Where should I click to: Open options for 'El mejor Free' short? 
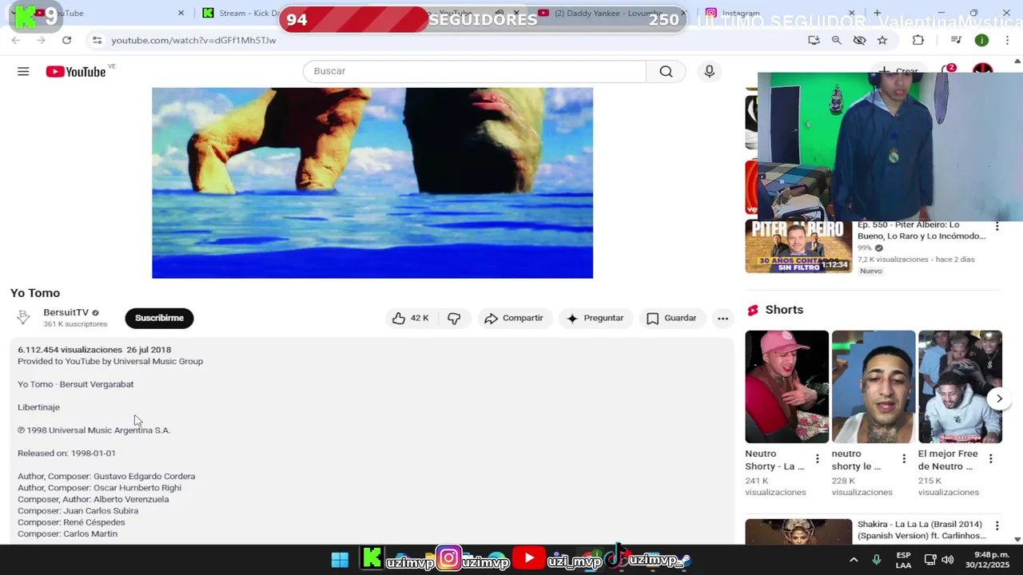click(x=990, y=458)
